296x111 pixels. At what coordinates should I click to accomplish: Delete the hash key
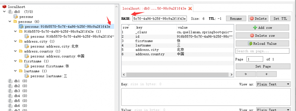(258, 19)
